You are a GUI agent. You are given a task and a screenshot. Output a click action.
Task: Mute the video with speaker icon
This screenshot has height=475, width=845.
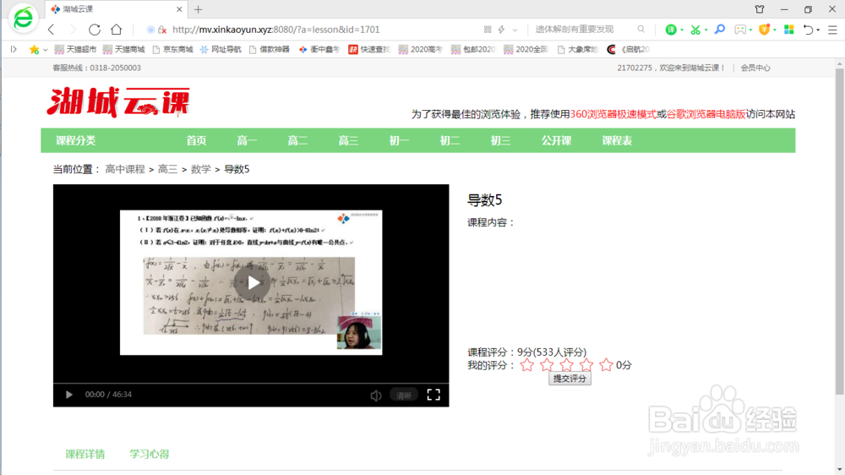pyautogui.click(x=376, y=396)
